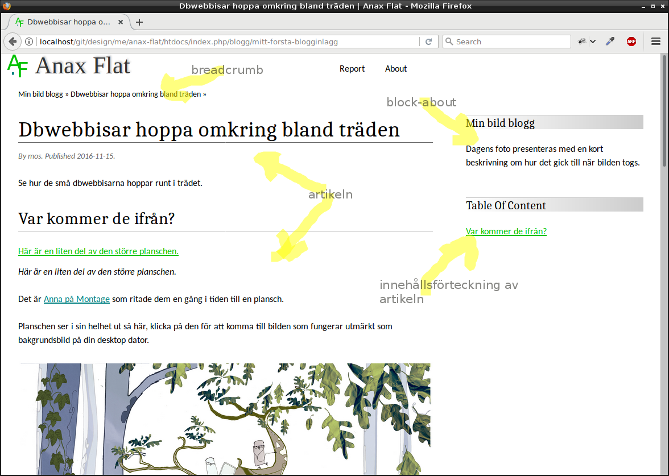The image size is (669, 476).
Task: Click the tree illustration image
Action: point(225,419)
